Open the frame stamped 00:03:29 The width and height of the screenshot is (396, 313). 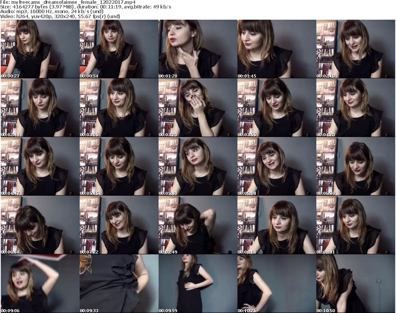(x=198, y=108)
